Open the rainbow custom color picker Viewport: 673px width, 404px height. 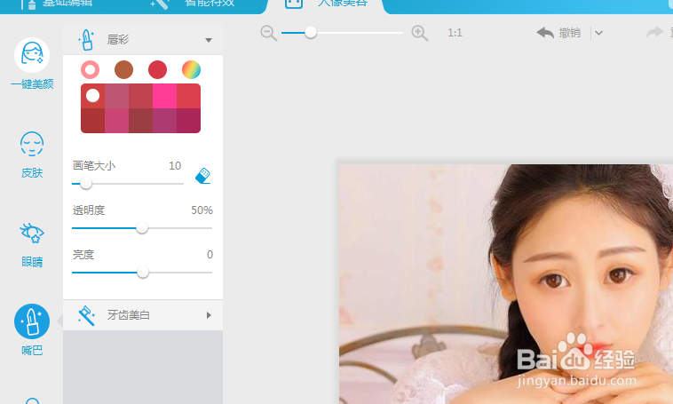192,69
